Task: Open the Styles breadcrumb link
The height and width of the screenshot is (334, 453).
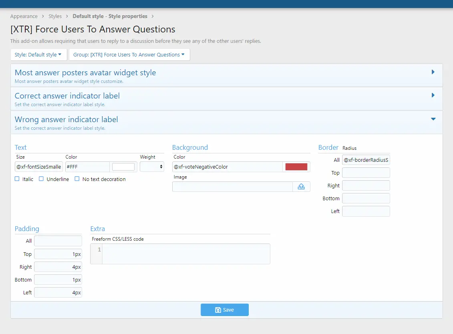Action: click(x=55, y=16)
